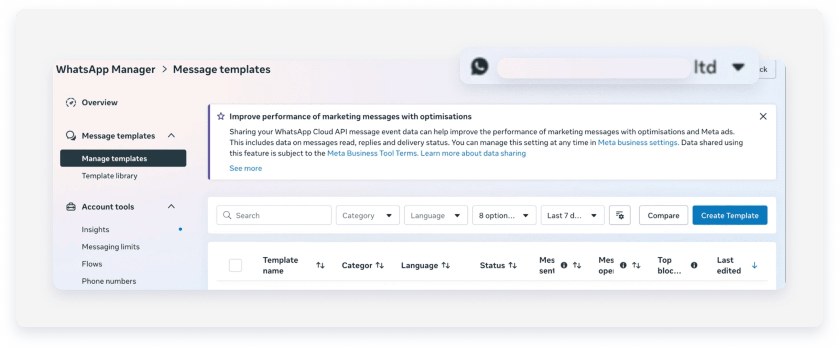Show info for Messages opened column

click(x=623, y=265)
